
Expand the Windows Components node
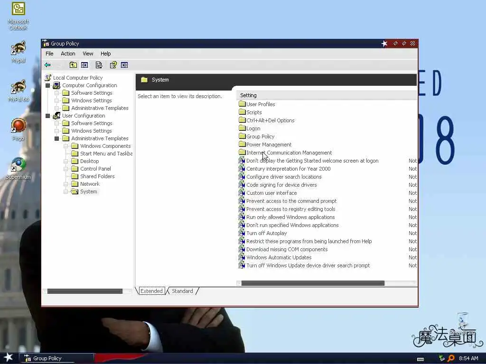pyautogui.click(x=65, y=146)
